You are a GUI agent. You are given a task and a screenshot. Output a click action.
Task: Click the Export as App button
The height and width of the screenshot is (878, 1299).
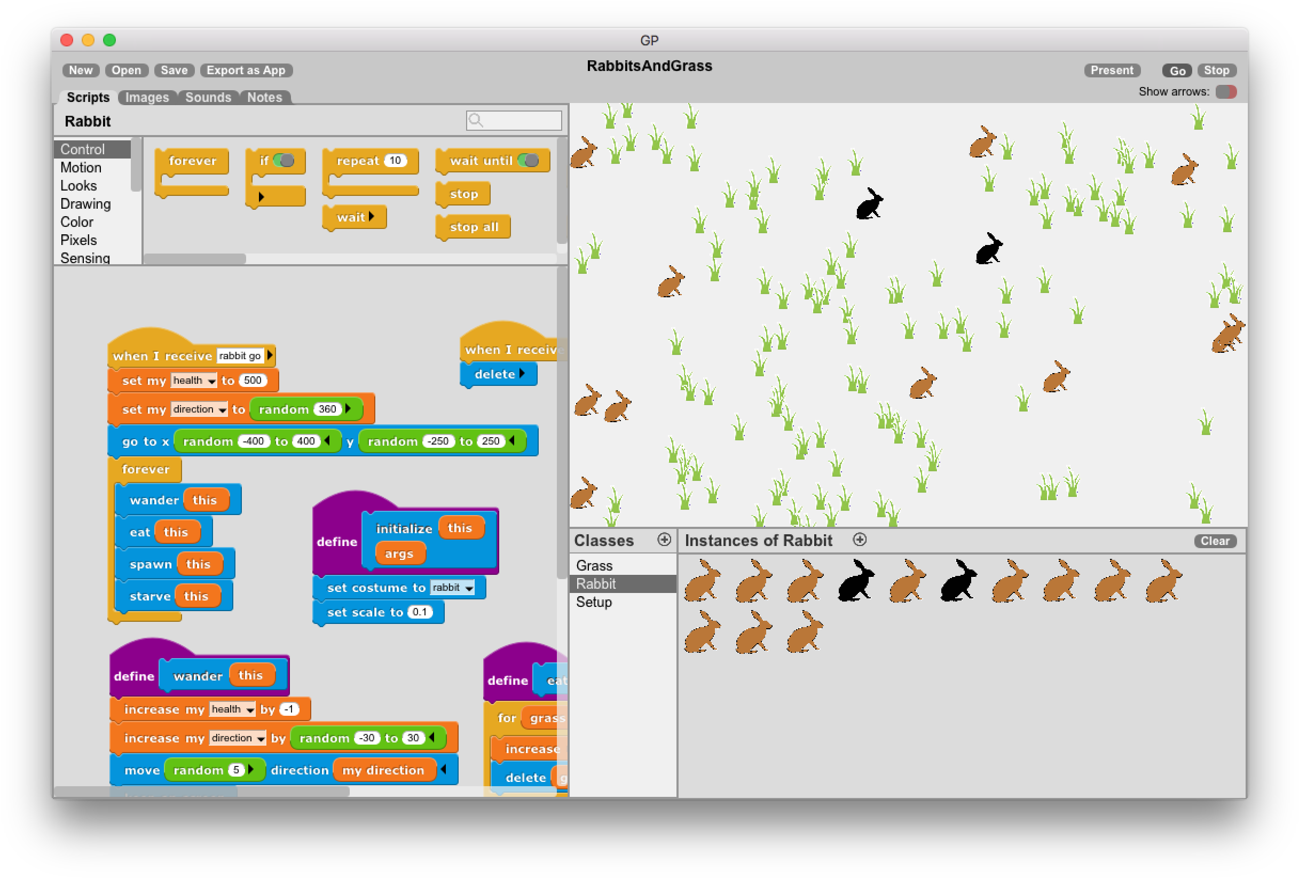pos(246,70)
